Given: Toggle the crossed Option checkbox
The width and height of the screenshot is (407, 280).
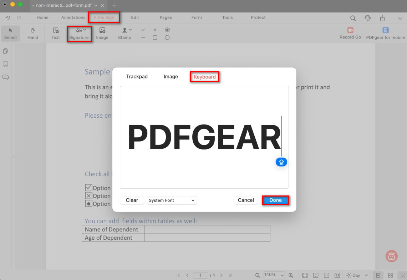Looking at the screenshot, I should 88,195.
